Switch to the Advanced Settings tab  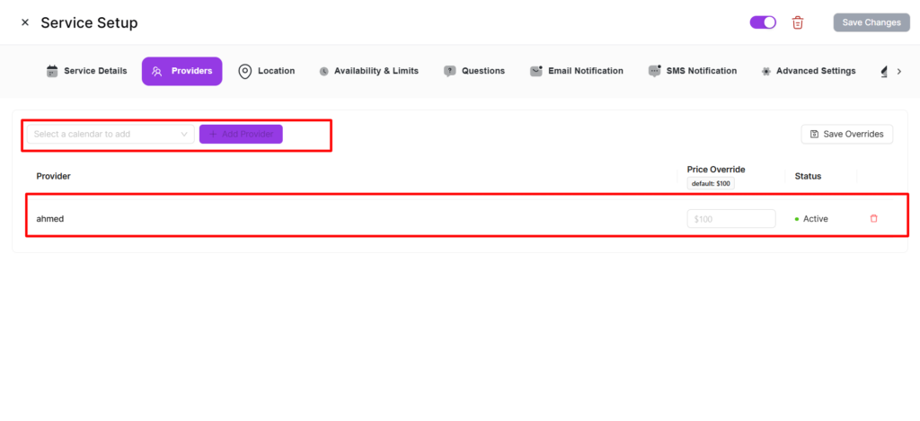click(808, 71)
